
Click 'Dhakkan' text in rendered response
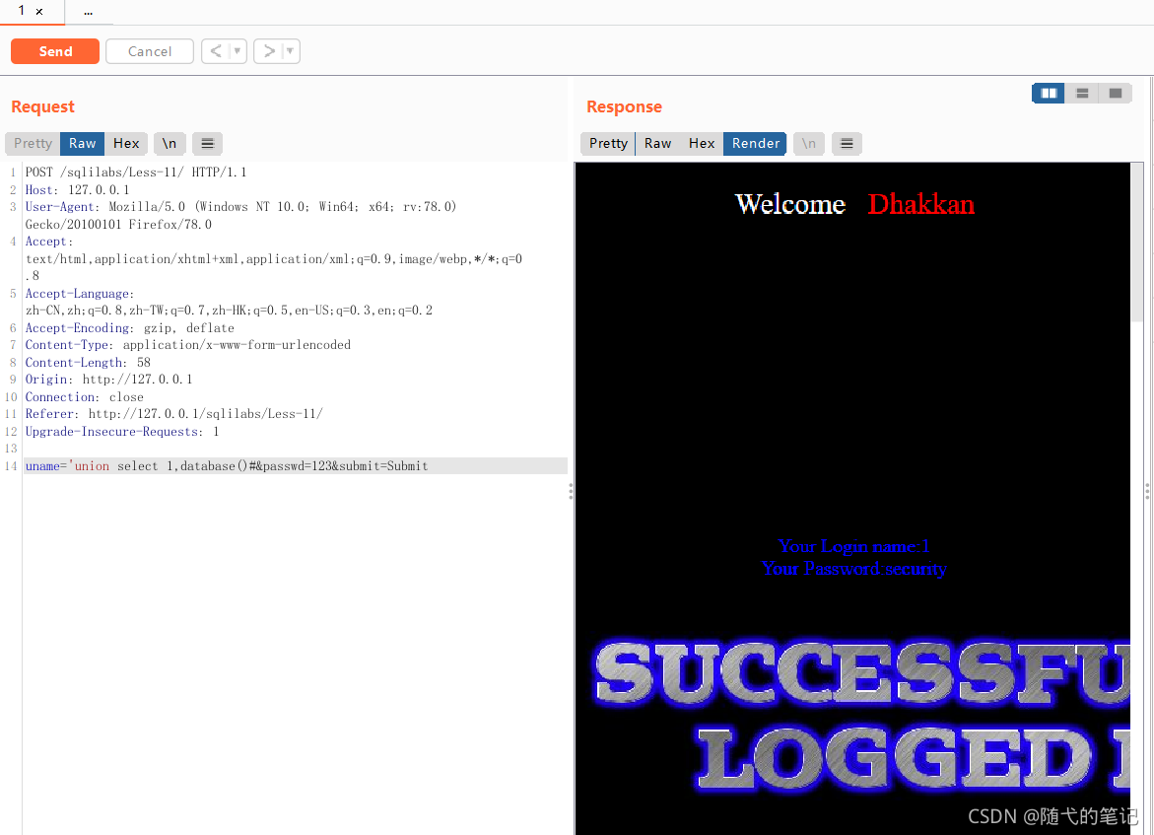pos(920,204)
